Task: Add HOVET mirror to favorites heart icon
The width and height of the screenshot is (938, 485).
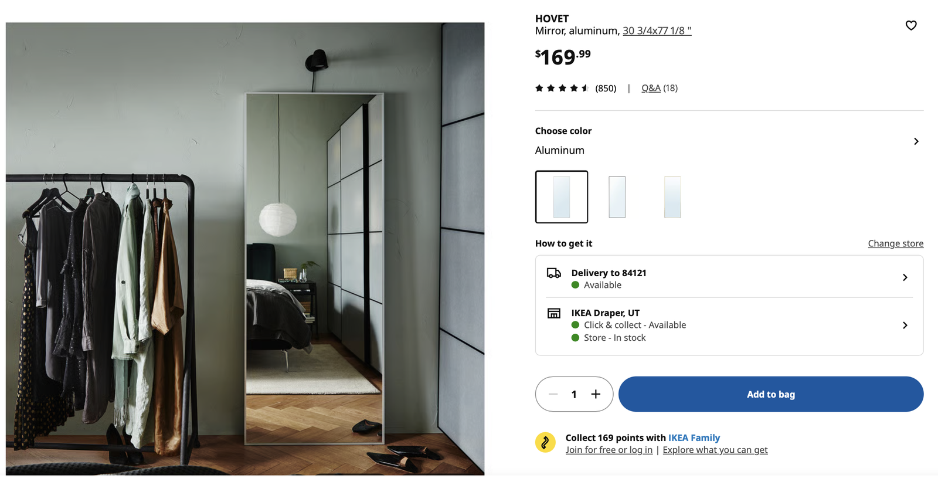Action: (910, 25)
